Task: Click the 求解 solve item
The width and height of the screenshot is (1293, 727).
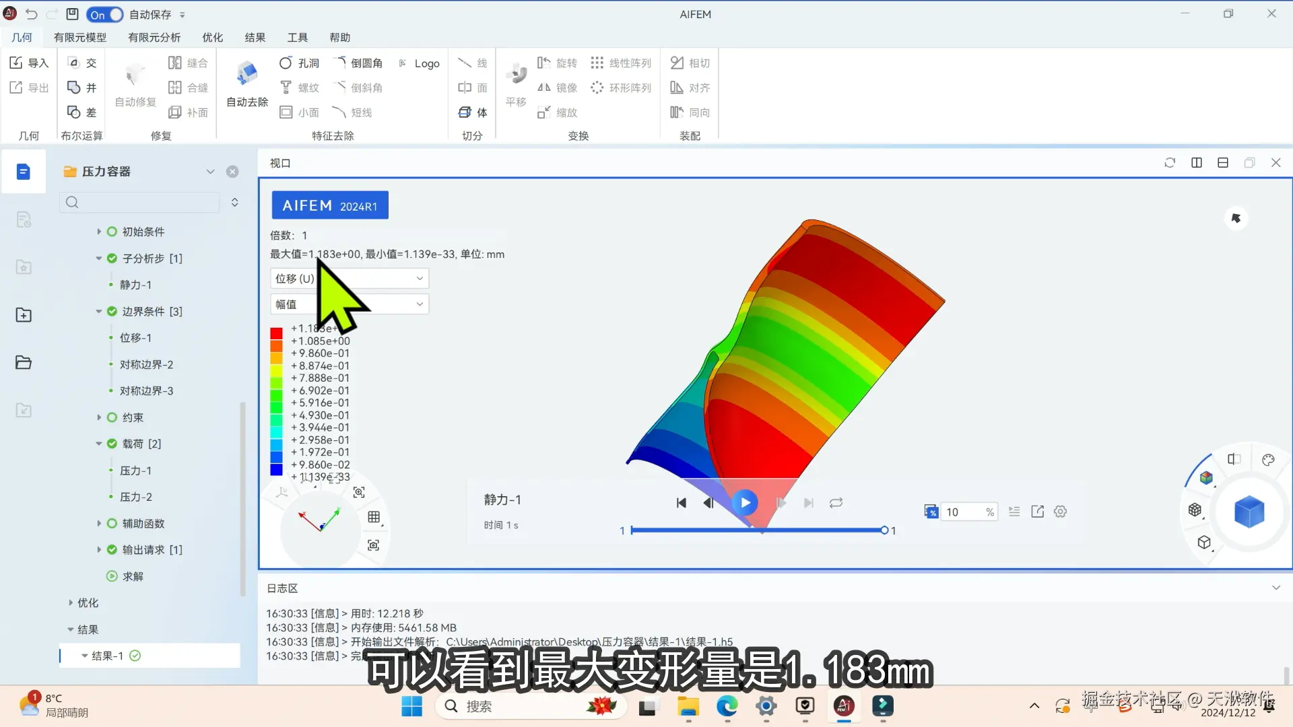Action: point(133,576)
